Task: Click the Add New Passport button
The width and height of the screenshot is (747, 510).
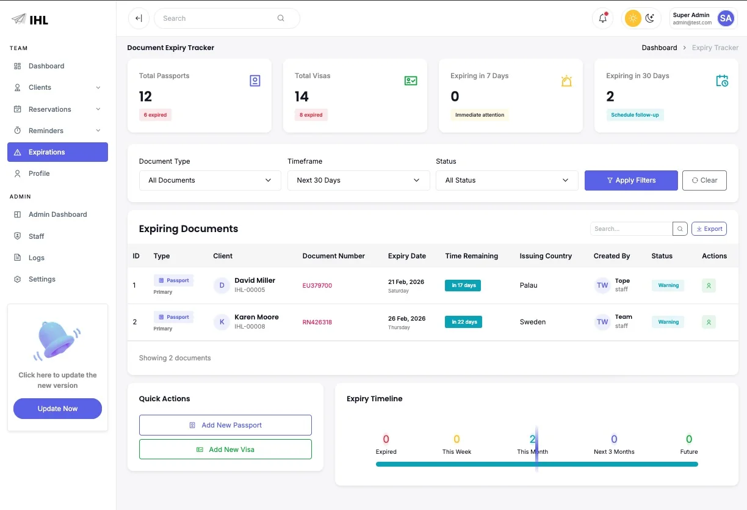Action: 225,425
